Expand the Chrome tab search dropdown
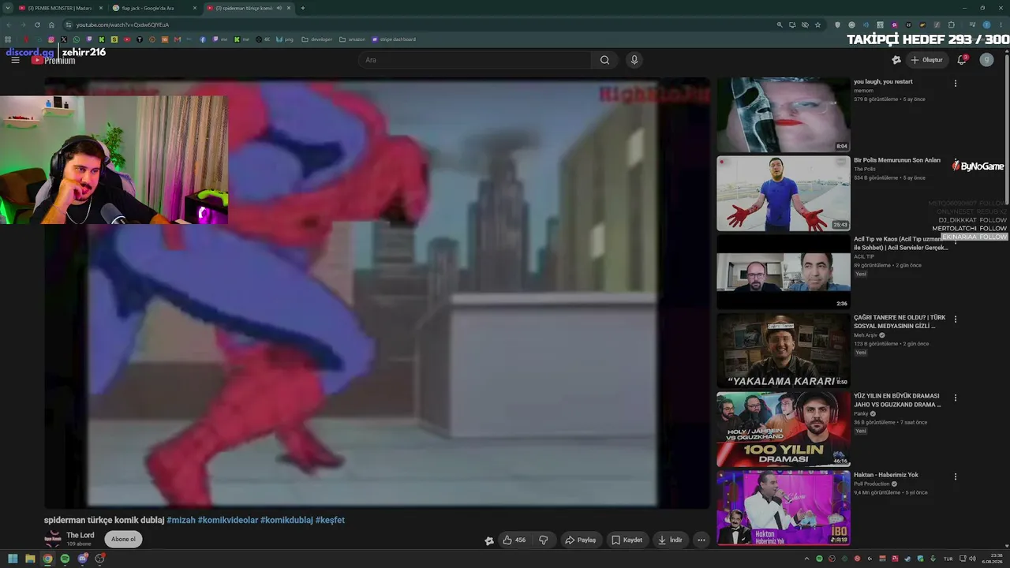This screenshot has height=568, width=1010. point(7,8)
